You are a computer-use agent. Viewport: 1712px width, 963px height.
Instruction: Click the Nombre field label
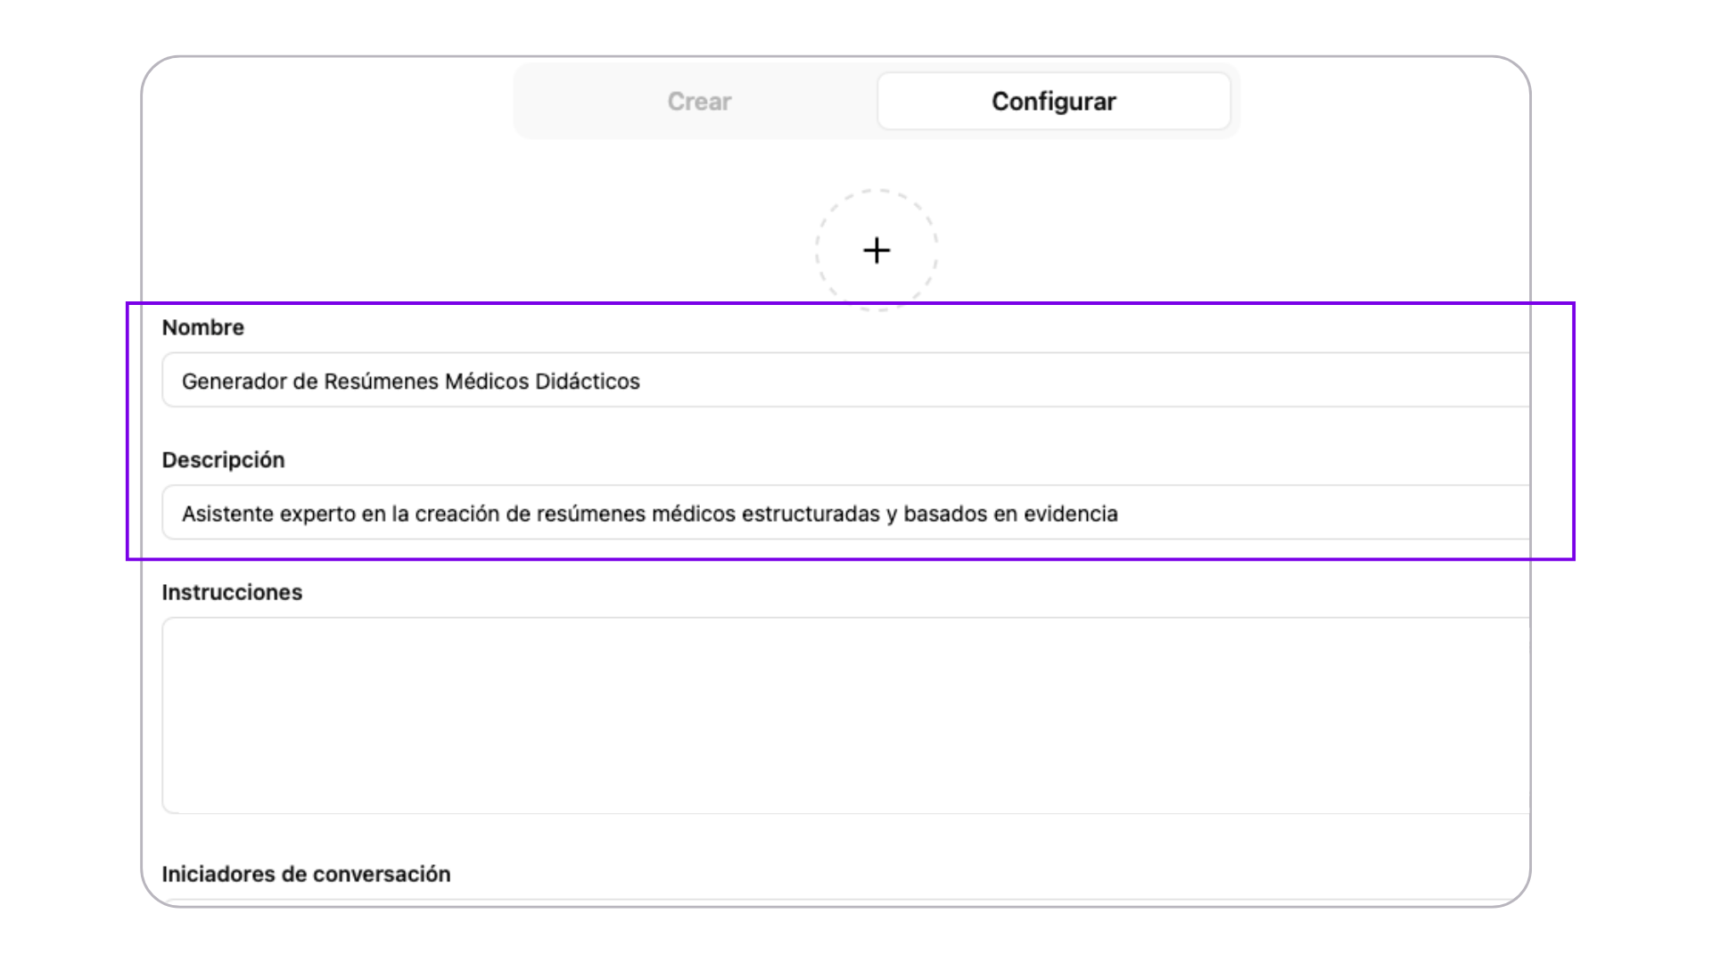(x=203, y=327)
